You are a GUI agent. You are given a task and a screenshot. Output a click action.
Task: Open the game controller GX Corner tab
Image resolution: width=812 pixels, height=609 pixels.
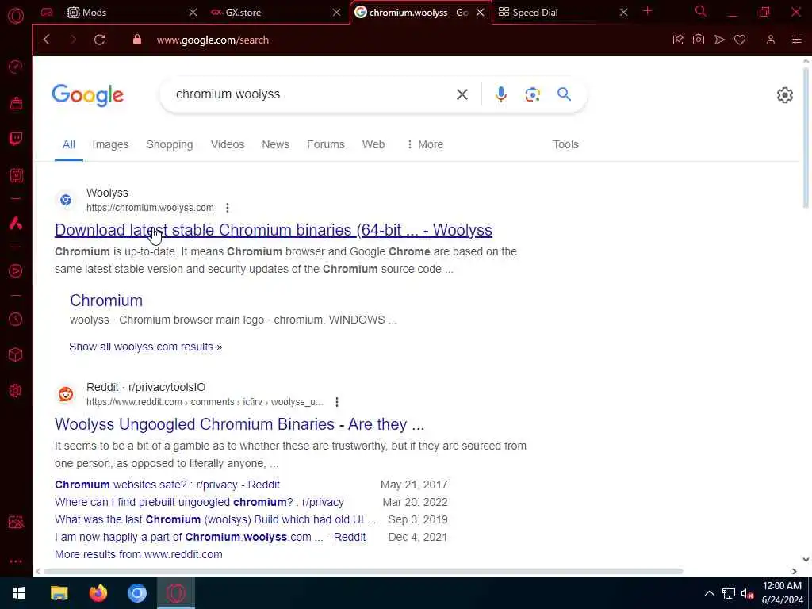(47, 13)
